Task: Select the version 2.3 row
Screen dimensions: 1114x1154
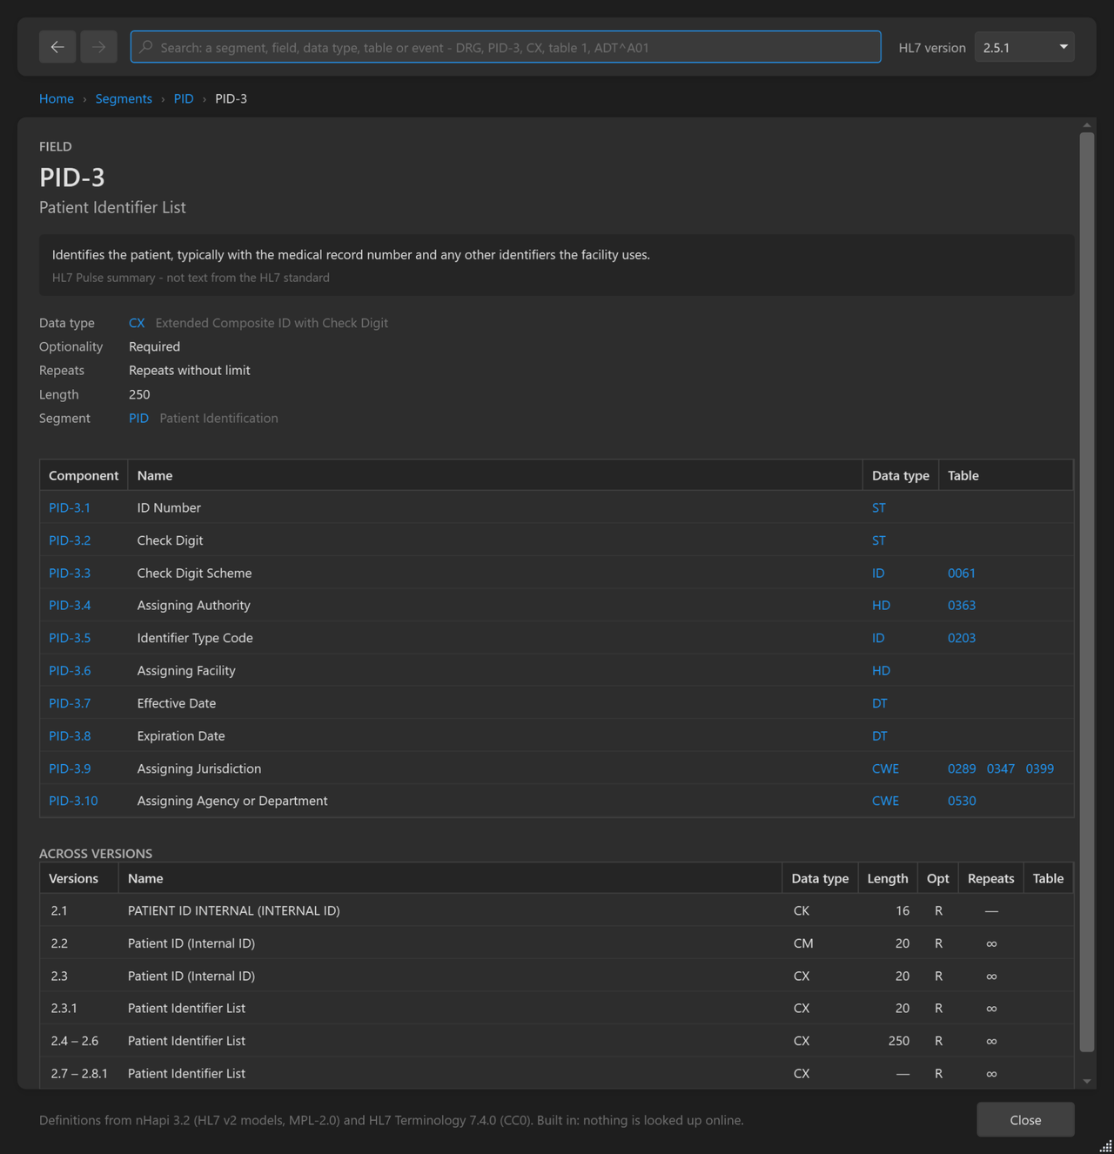Action: (x=557, y=976)
